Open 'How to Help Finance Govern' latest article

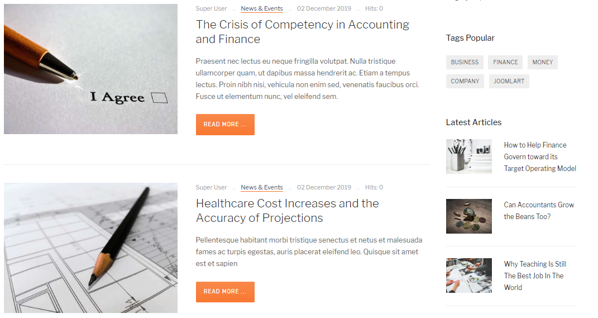pos(539,156)
